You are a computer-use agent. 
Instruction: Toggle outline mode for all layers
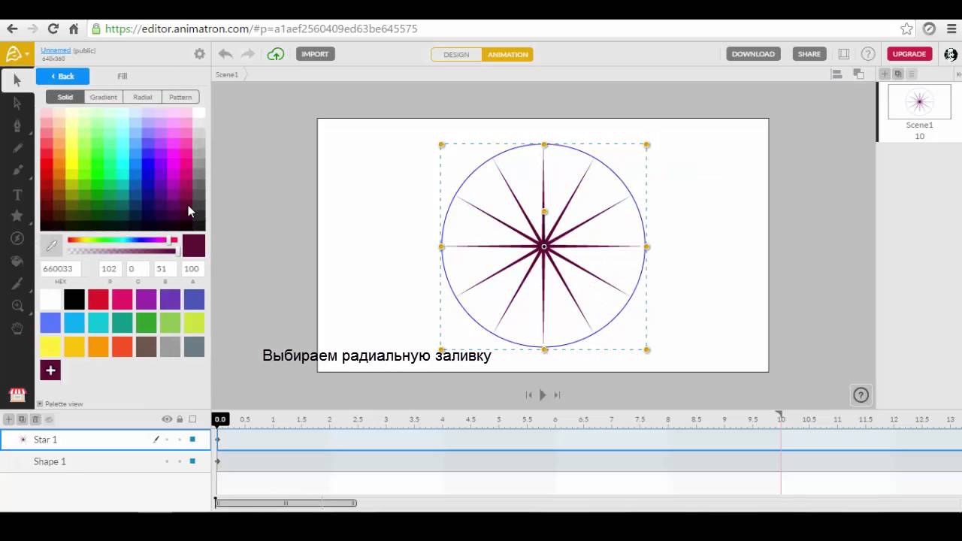coord(192,419)
